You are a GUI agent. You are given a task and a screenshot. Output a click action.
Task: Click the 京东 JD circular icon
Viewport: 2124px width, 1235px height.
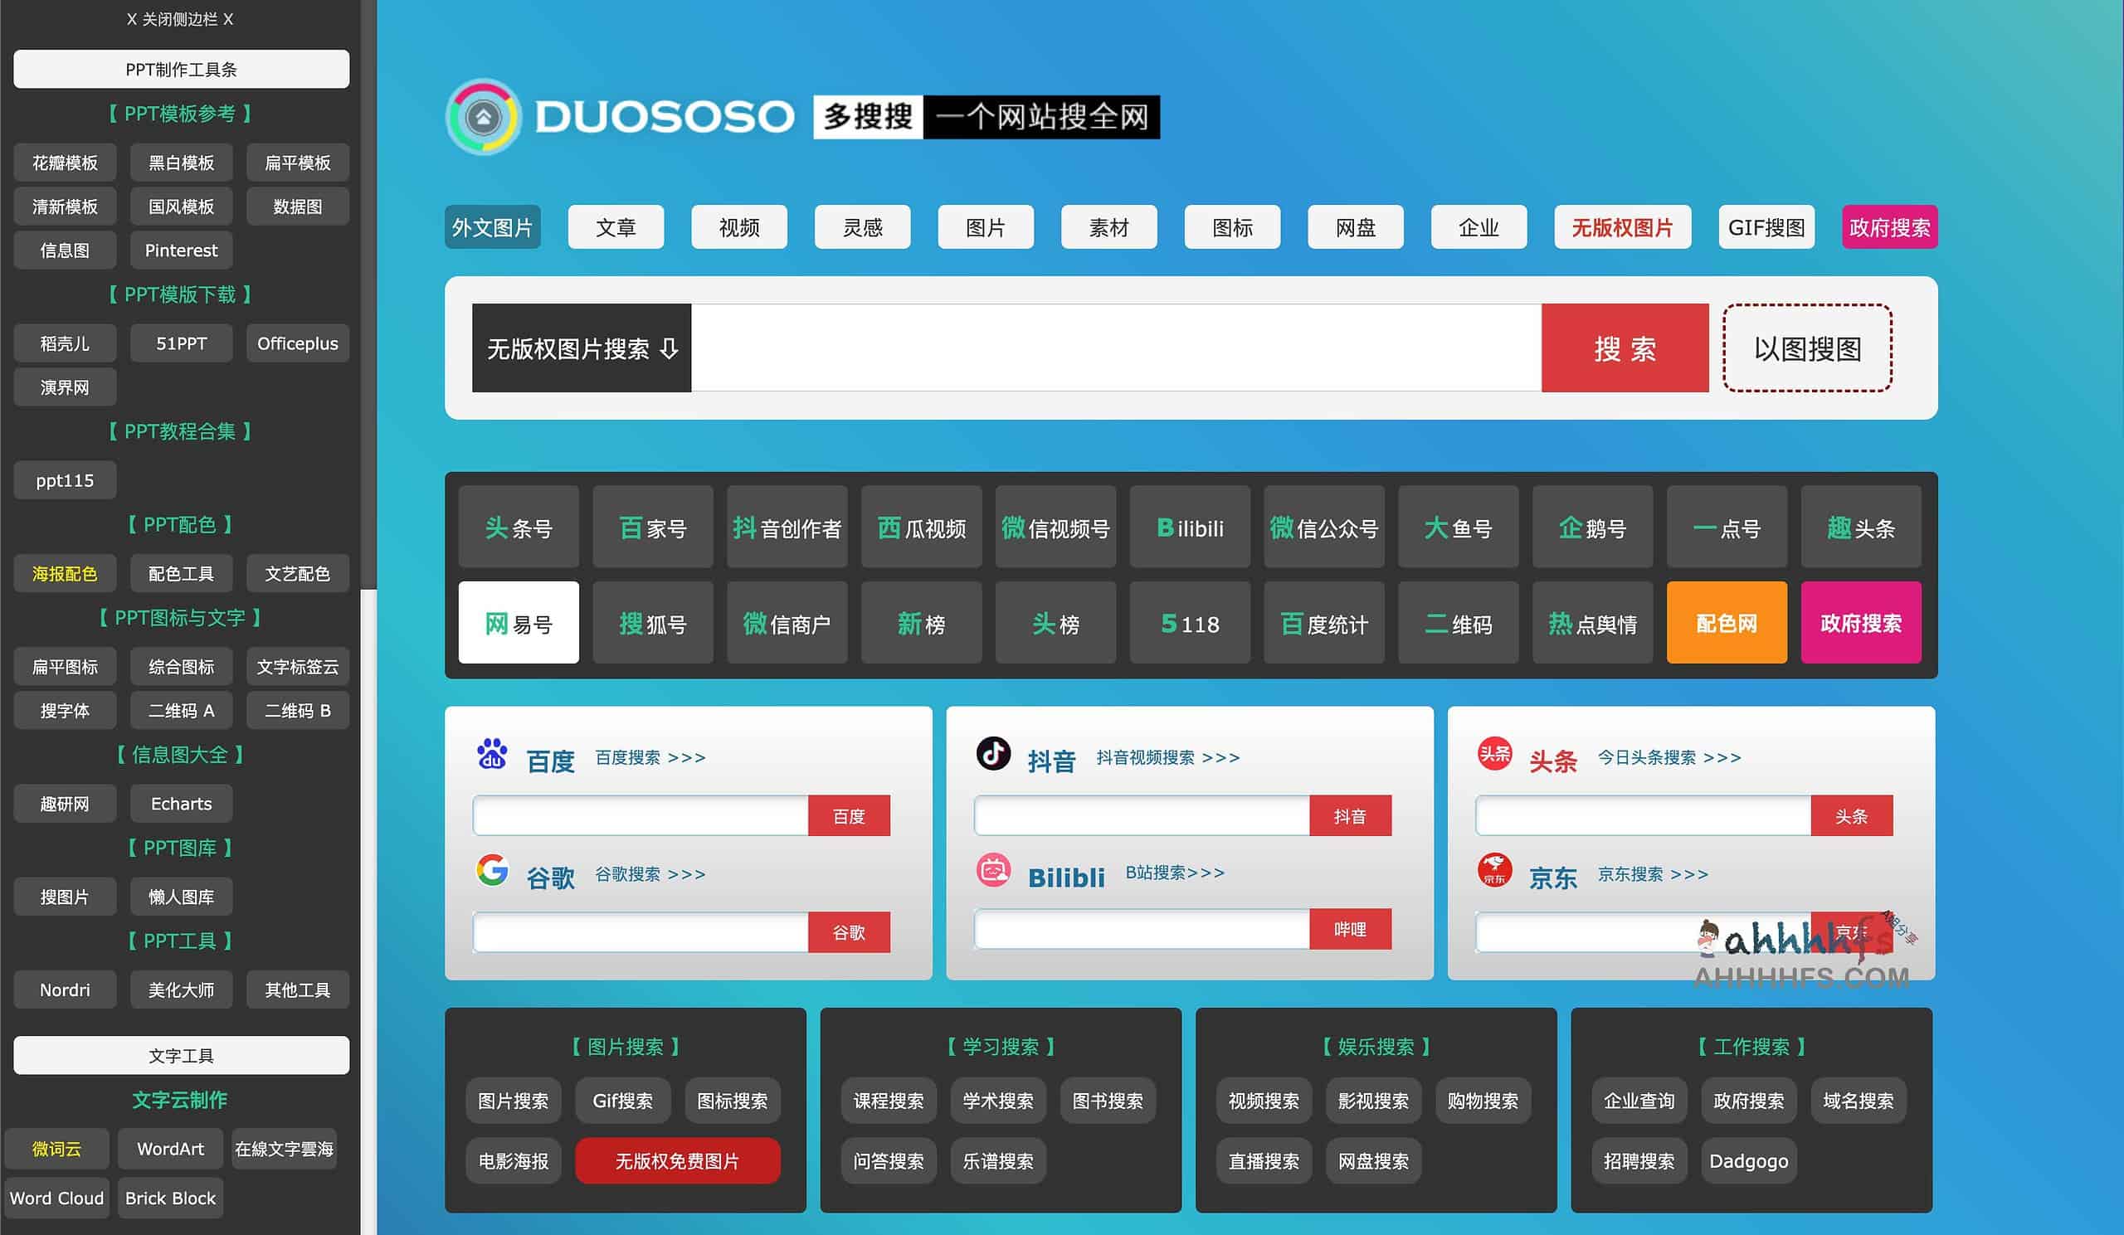click(1493, 871)
